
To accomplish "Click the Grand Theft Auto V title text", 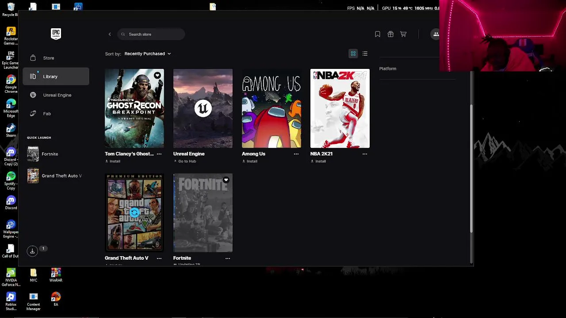I will point(126,258).
